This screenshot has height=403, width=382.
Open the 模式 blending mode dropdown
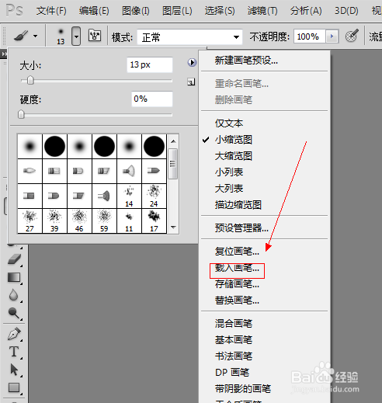coord(189,37)
